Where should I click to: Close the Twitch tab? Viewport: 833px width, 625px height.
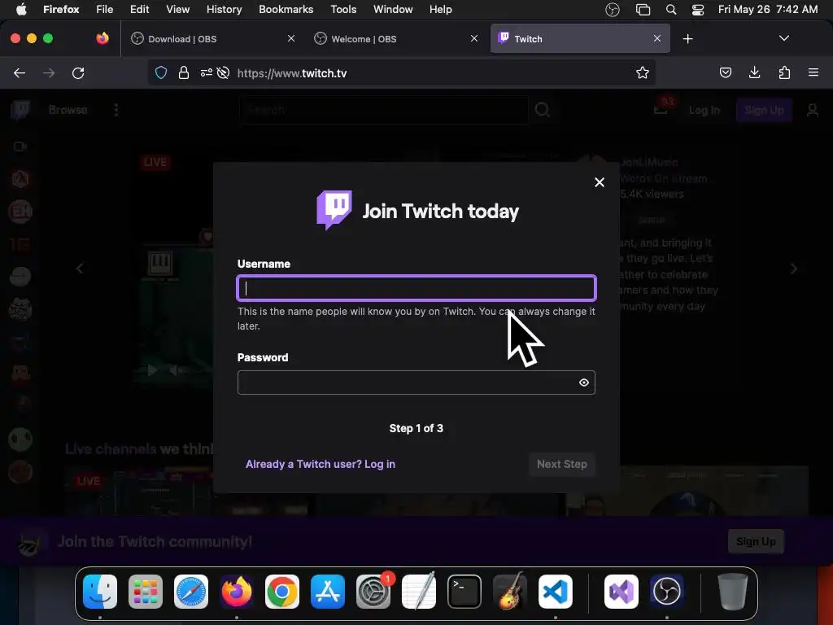pyautogui.click(x=657, y=38)
